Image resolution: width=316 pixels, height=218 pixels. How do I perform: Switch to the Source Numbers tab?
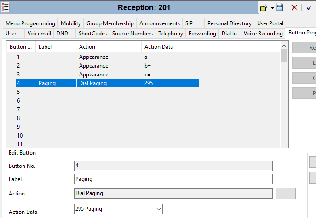click(x=132, y=34)
